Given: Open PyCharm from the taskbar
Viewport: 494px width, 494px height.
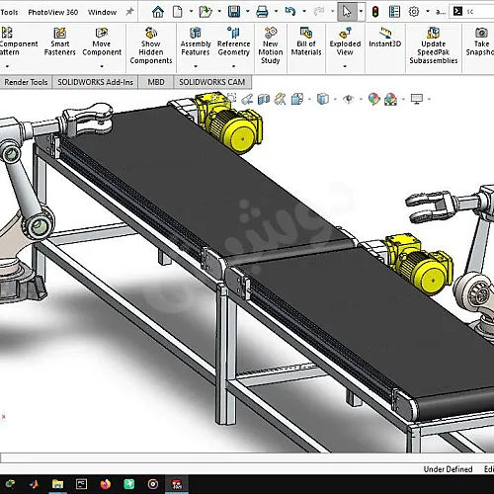Looking at the screenshot, I should pyautogui.click(x=81, y=484).
